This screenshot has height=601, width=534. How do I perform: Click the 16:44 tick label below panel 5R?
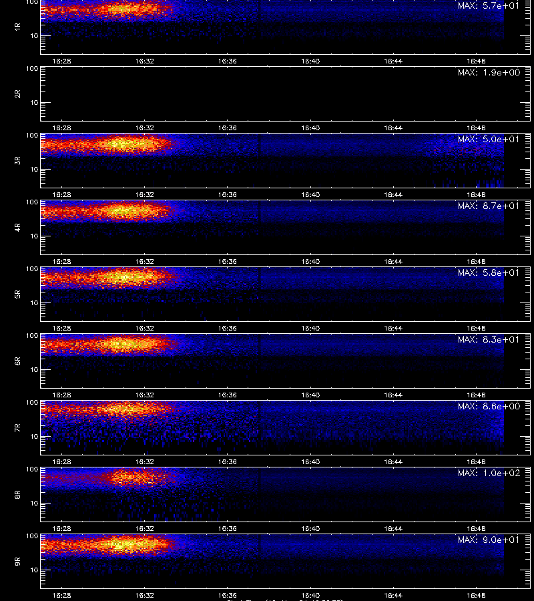coord(393,328)
